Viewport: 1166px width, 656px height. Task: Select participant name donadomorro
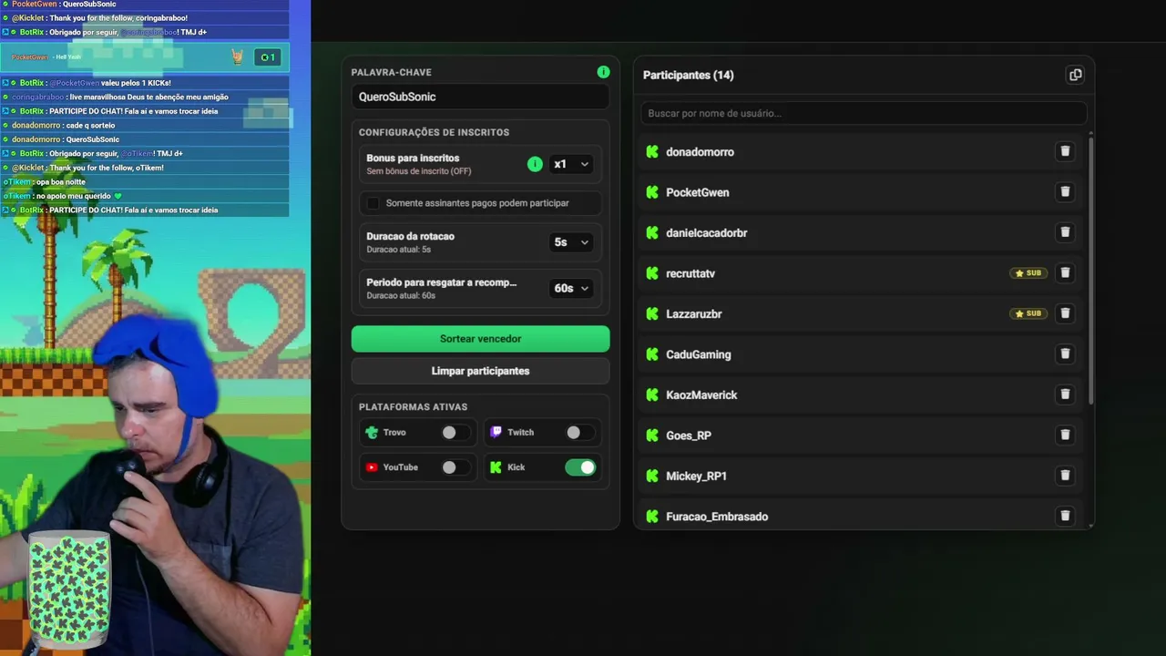[700, 152]
